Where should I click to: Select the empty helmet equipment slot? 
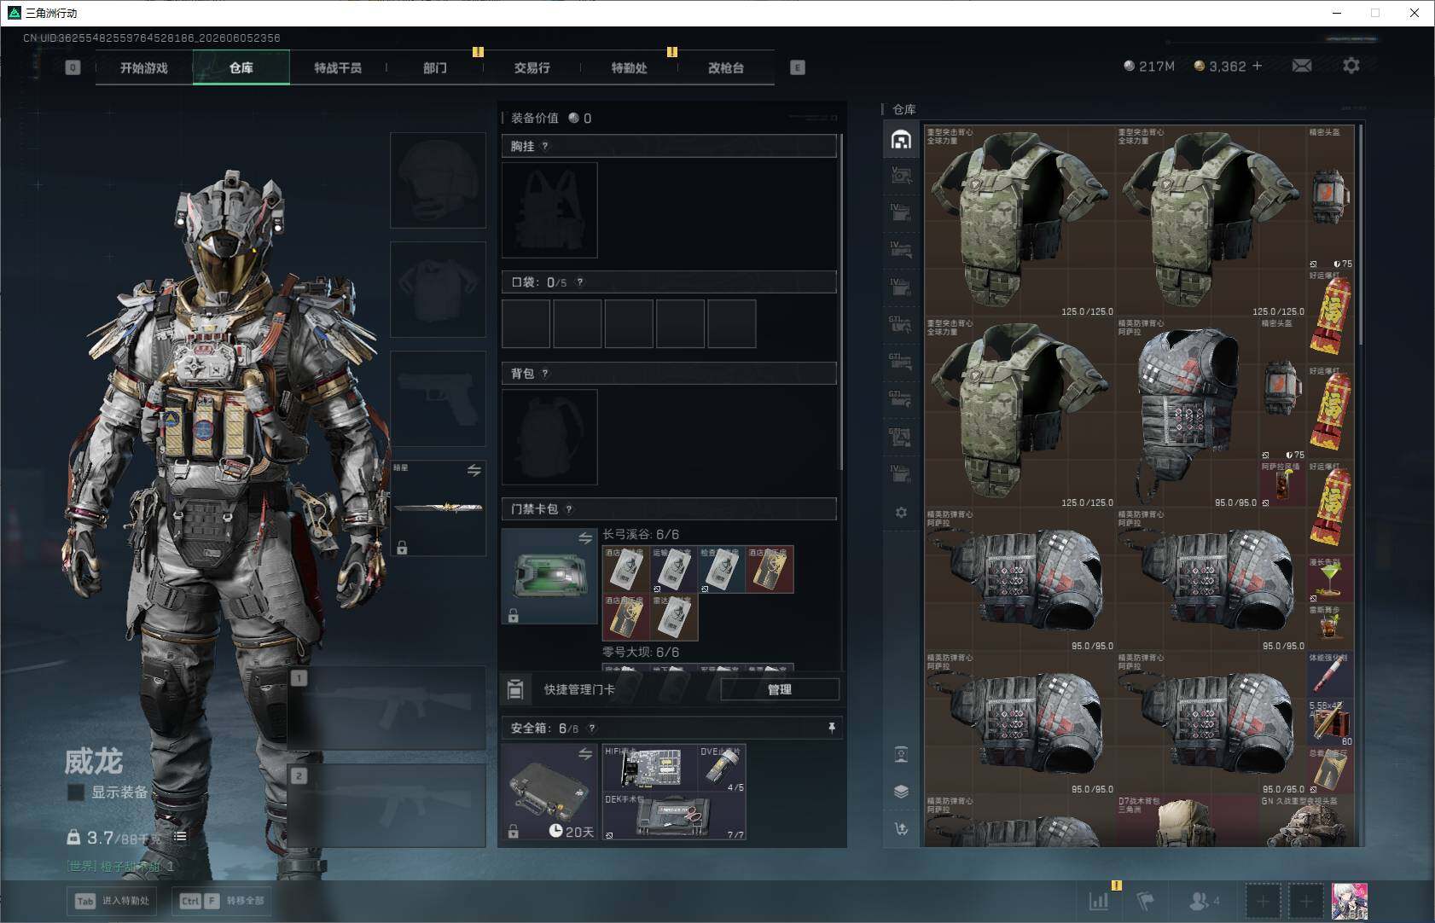[x=438, y=180]
